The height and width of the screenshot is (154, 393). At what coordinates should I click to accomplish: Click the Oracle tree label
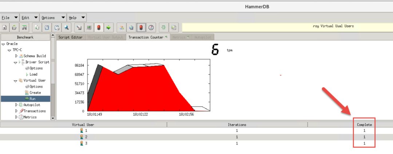pos(12,44)
